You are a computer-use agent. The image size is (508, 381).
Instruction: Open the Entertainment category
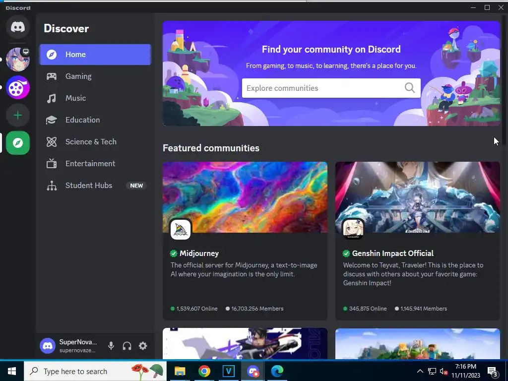(x=95, y=164)
